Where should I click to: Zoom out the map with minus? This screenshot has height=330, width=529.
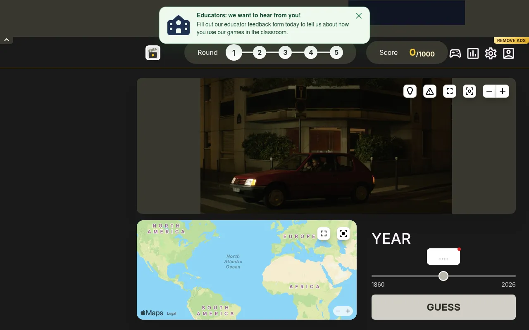(338, 311)
